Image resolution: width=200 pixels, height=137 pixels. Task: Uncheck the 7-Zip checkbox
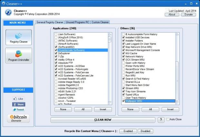pos(56,56)
